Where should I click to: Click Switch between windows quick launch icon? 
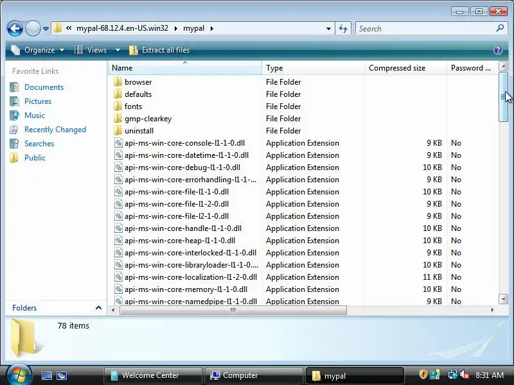click(61, 375)
